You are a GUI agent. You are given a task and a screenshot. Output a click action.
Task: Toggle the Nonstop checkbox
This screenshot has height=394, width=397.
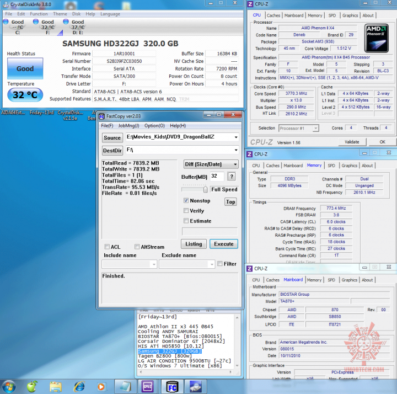[186, 200]
